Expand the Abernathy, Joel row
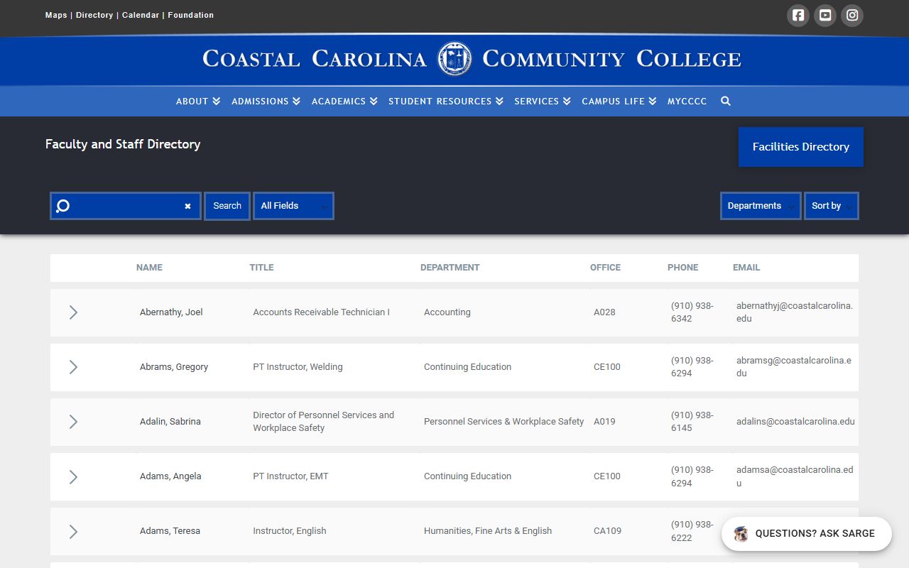Screen dimensions: 909x568 pyautogui.click(x=73, y=312)
